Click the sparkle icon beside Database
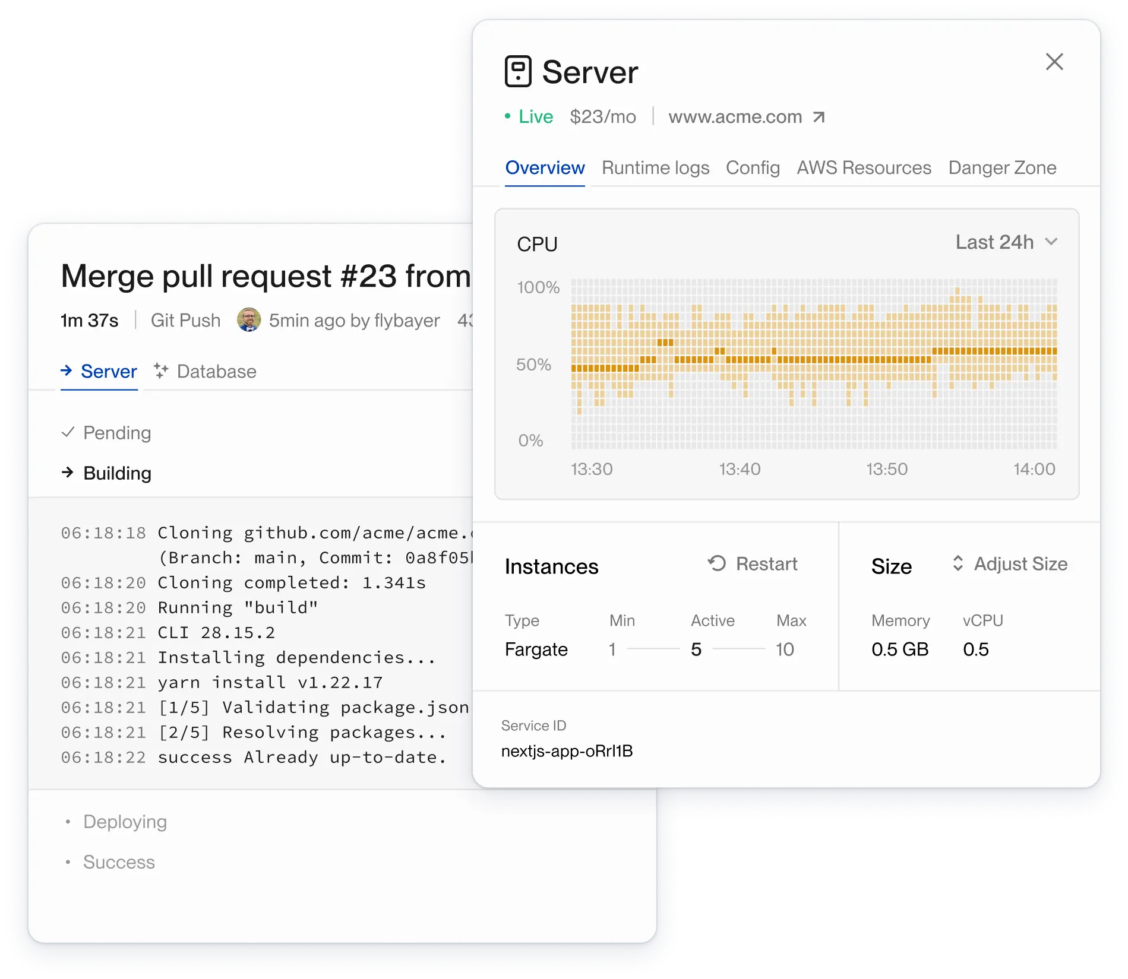The width and height of the screenshot is (1128, 979). (x=161, y=371)
